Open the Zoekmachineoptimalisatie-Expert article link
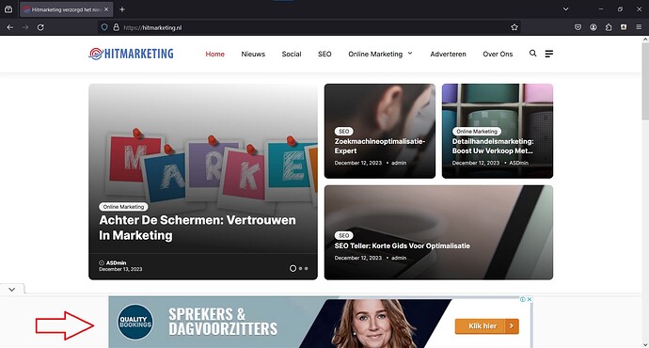Screen dimensions: 649x348 tap(380, 146)
